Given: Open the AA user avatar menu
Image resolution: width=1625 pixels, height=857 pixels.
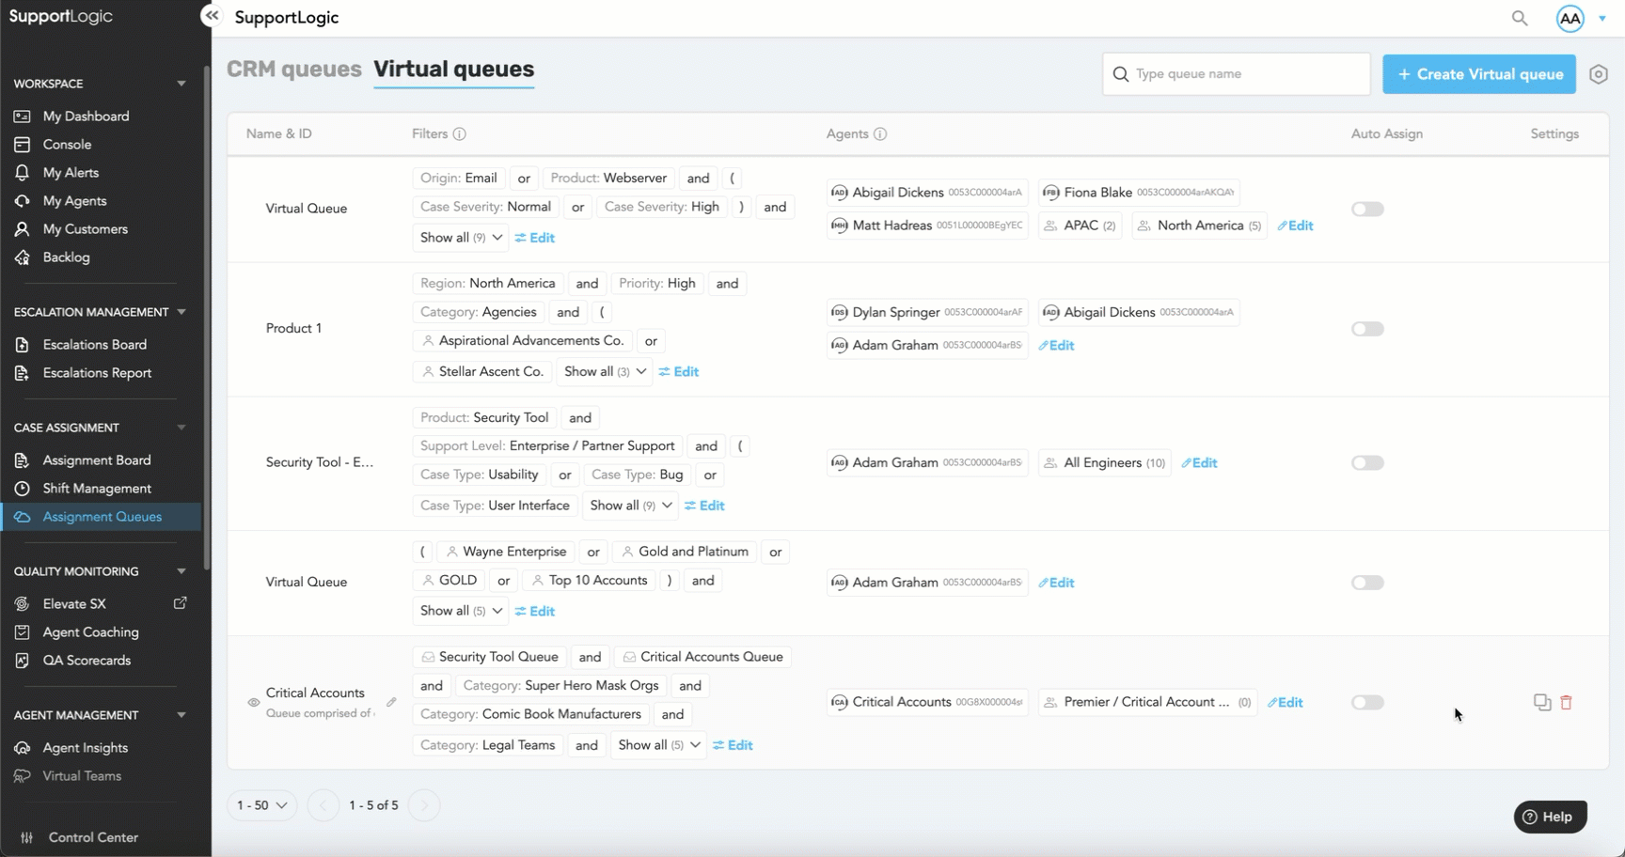Looking at the screenshot, I should 1570,18.
